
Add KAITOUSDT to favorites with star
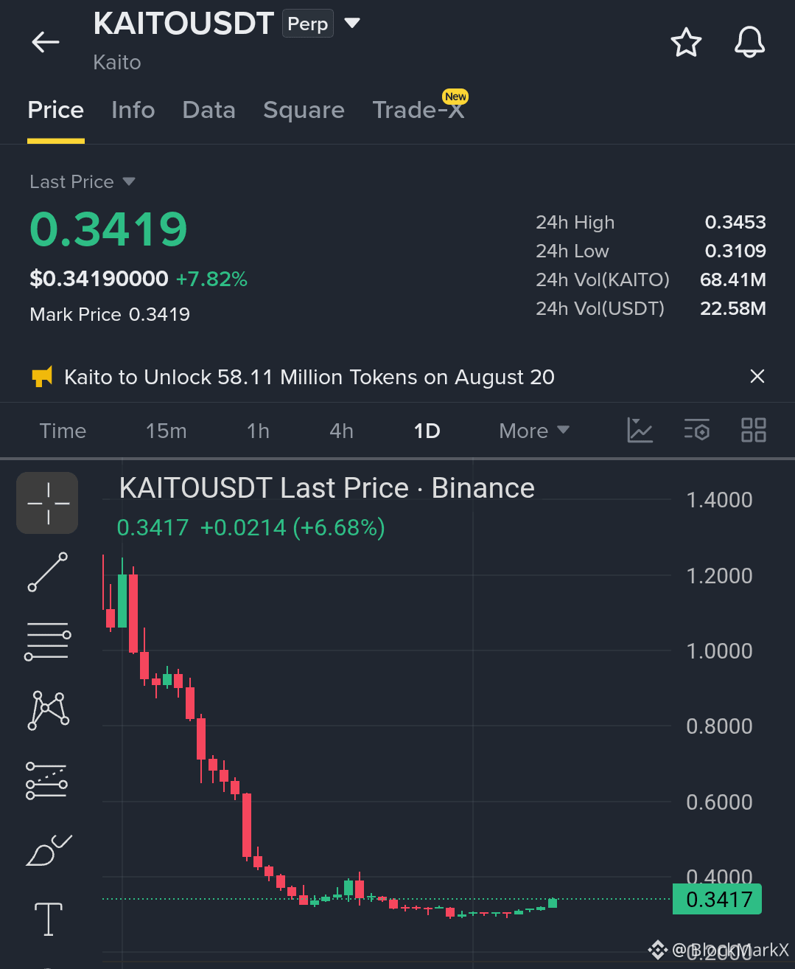pos(686,42)
